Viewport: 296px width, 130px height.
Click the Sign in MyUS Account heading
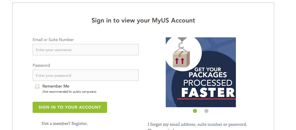point(143,21)
